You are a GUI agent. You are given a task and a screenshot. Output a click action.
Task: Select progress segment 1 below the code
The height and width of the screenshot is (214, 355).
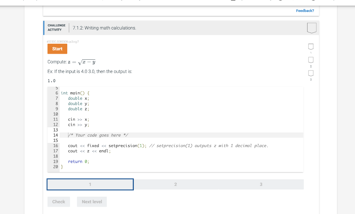point(90,184)
